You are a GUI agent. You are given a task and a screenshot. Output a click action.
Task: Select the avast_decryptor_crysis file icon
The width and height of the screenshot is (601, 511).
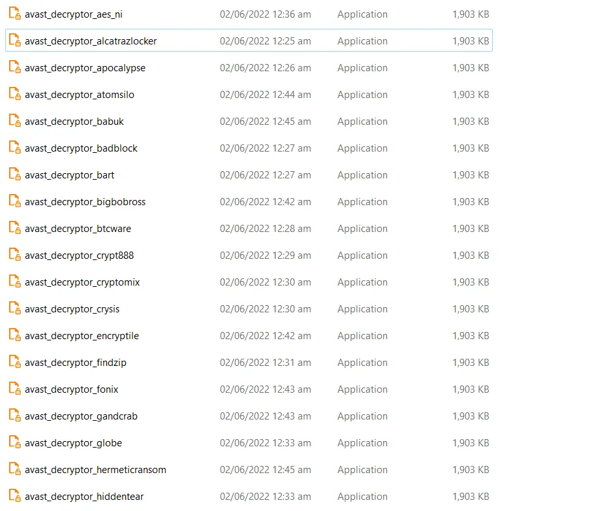[15, 308]
